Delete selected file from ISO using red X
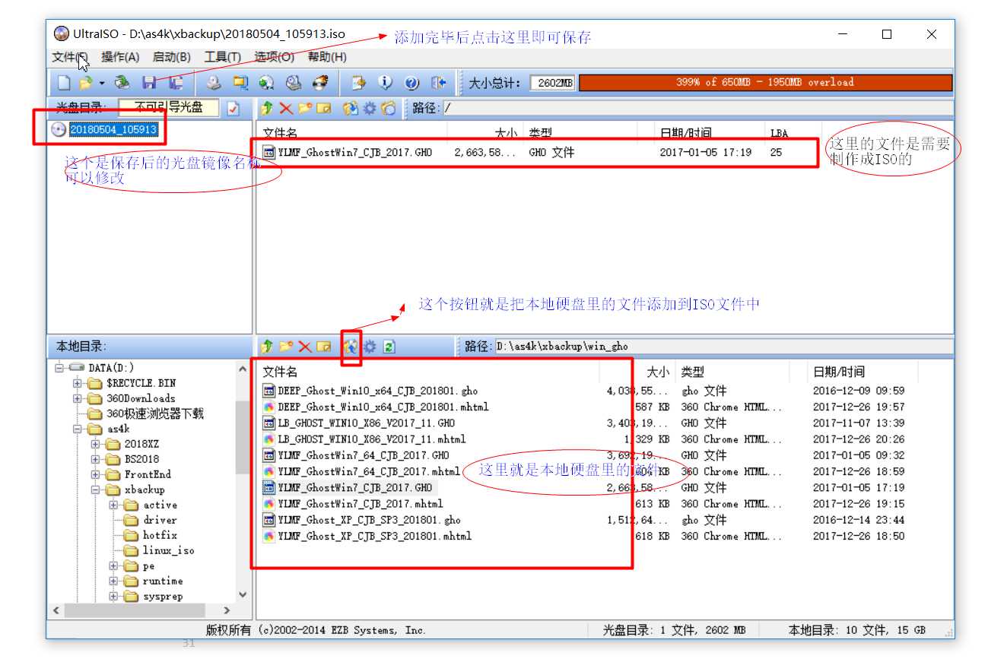This screenshot has width=988, height=659. coord(286,109)
